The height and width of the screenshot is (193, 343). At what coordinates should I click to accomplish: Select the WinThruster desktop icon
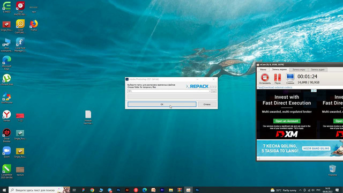7,98
